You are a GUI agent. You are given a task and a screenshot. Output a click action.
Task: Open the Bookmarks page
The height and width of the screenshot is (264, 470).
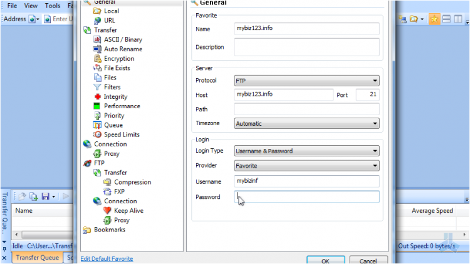[110, 230]
